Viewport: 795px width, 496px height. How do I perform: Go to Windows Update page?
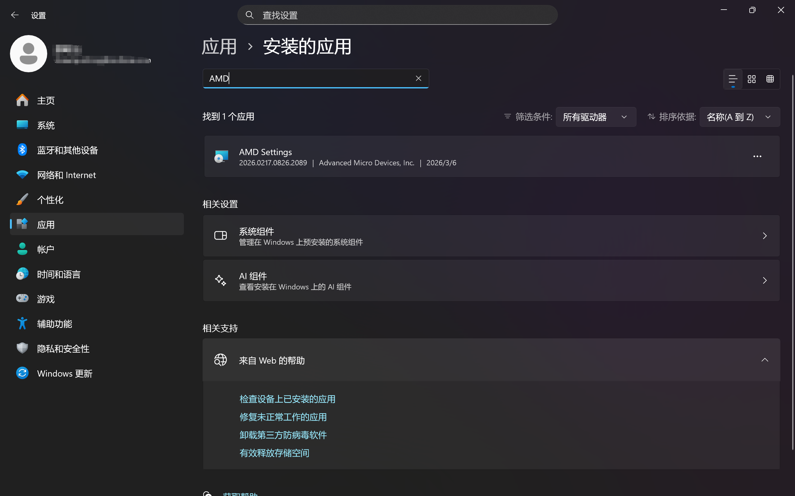pos(65,374)
